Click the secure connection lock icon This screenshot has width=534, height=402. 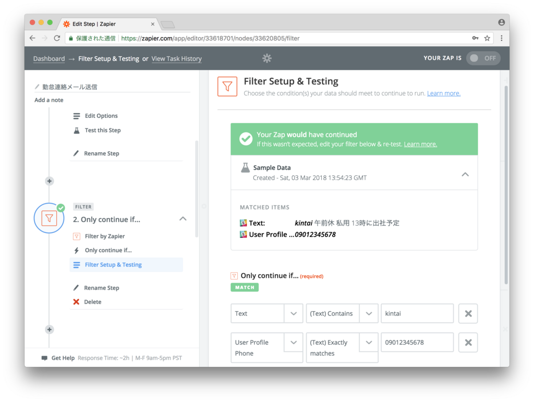point(71,38)
